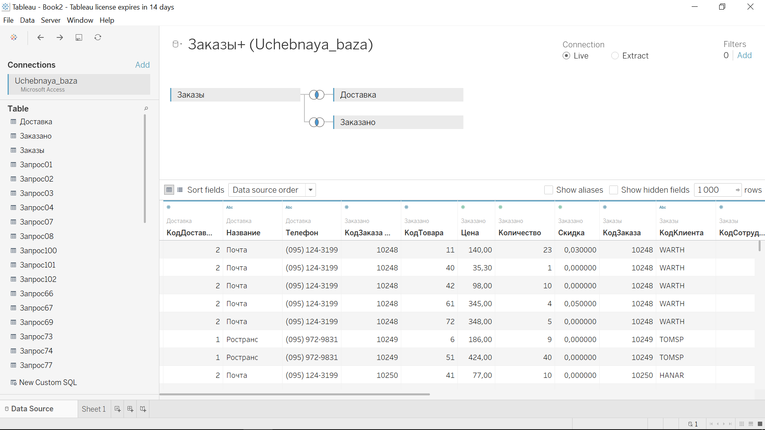Add a new connection

(142, 65)
